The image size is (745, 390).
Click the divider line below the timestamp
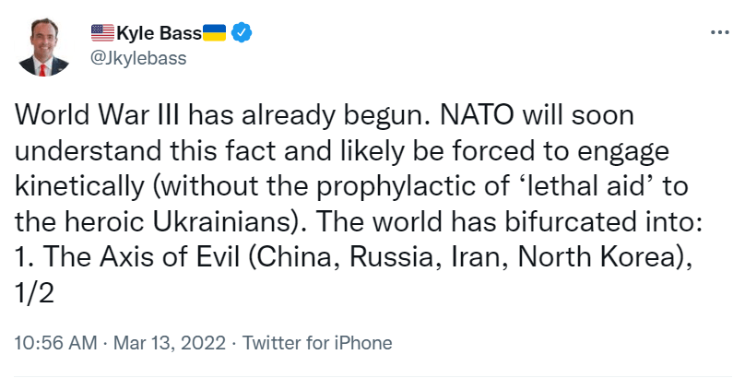click(372, 376)
